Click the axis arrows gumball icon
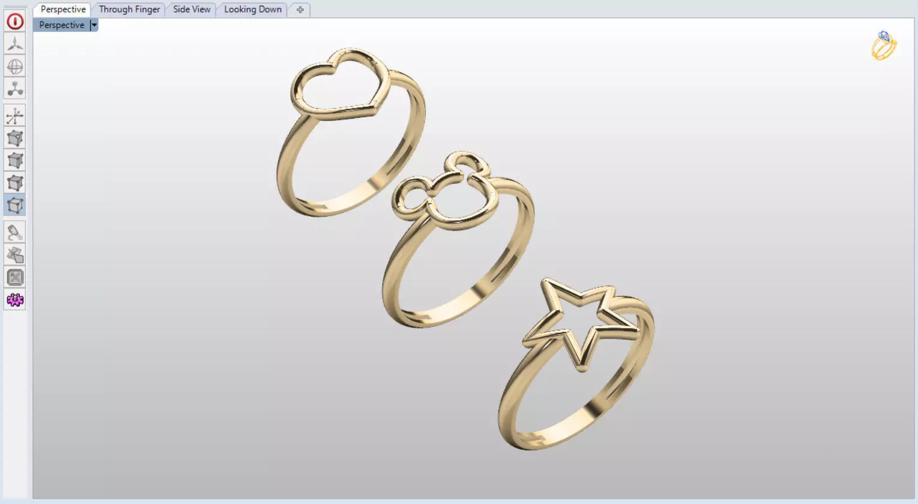 click(15, 116)
